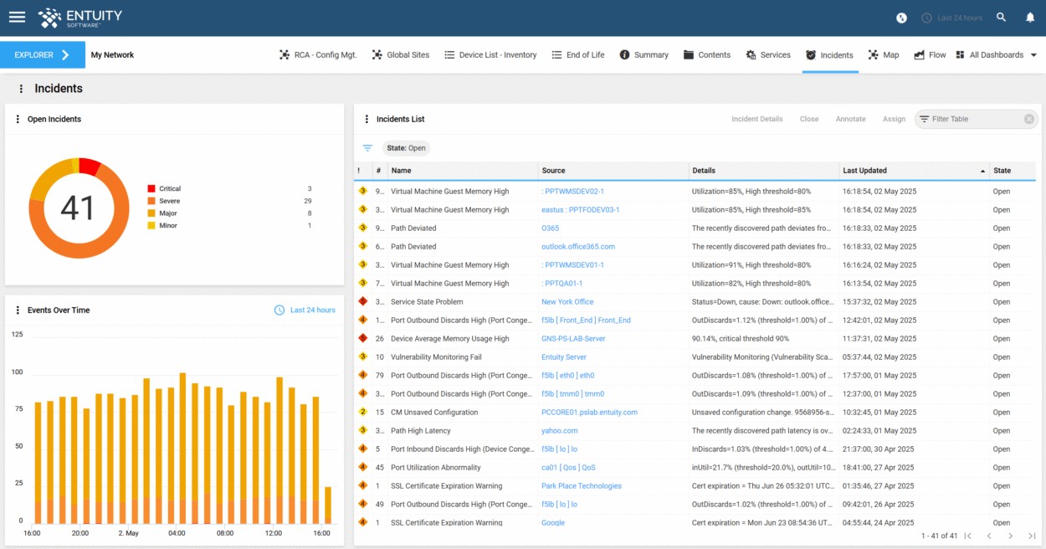Viewport: 1046px width, 549px height.
Task: Click the Annotate button
Action: point(851,120)
